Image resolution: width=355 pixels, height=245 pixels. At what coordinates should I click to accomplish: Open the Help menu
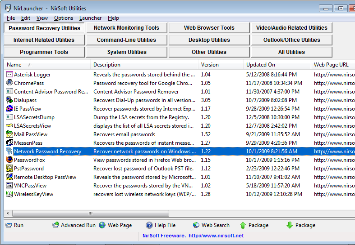pyautogui.click(x=113, y=18)
